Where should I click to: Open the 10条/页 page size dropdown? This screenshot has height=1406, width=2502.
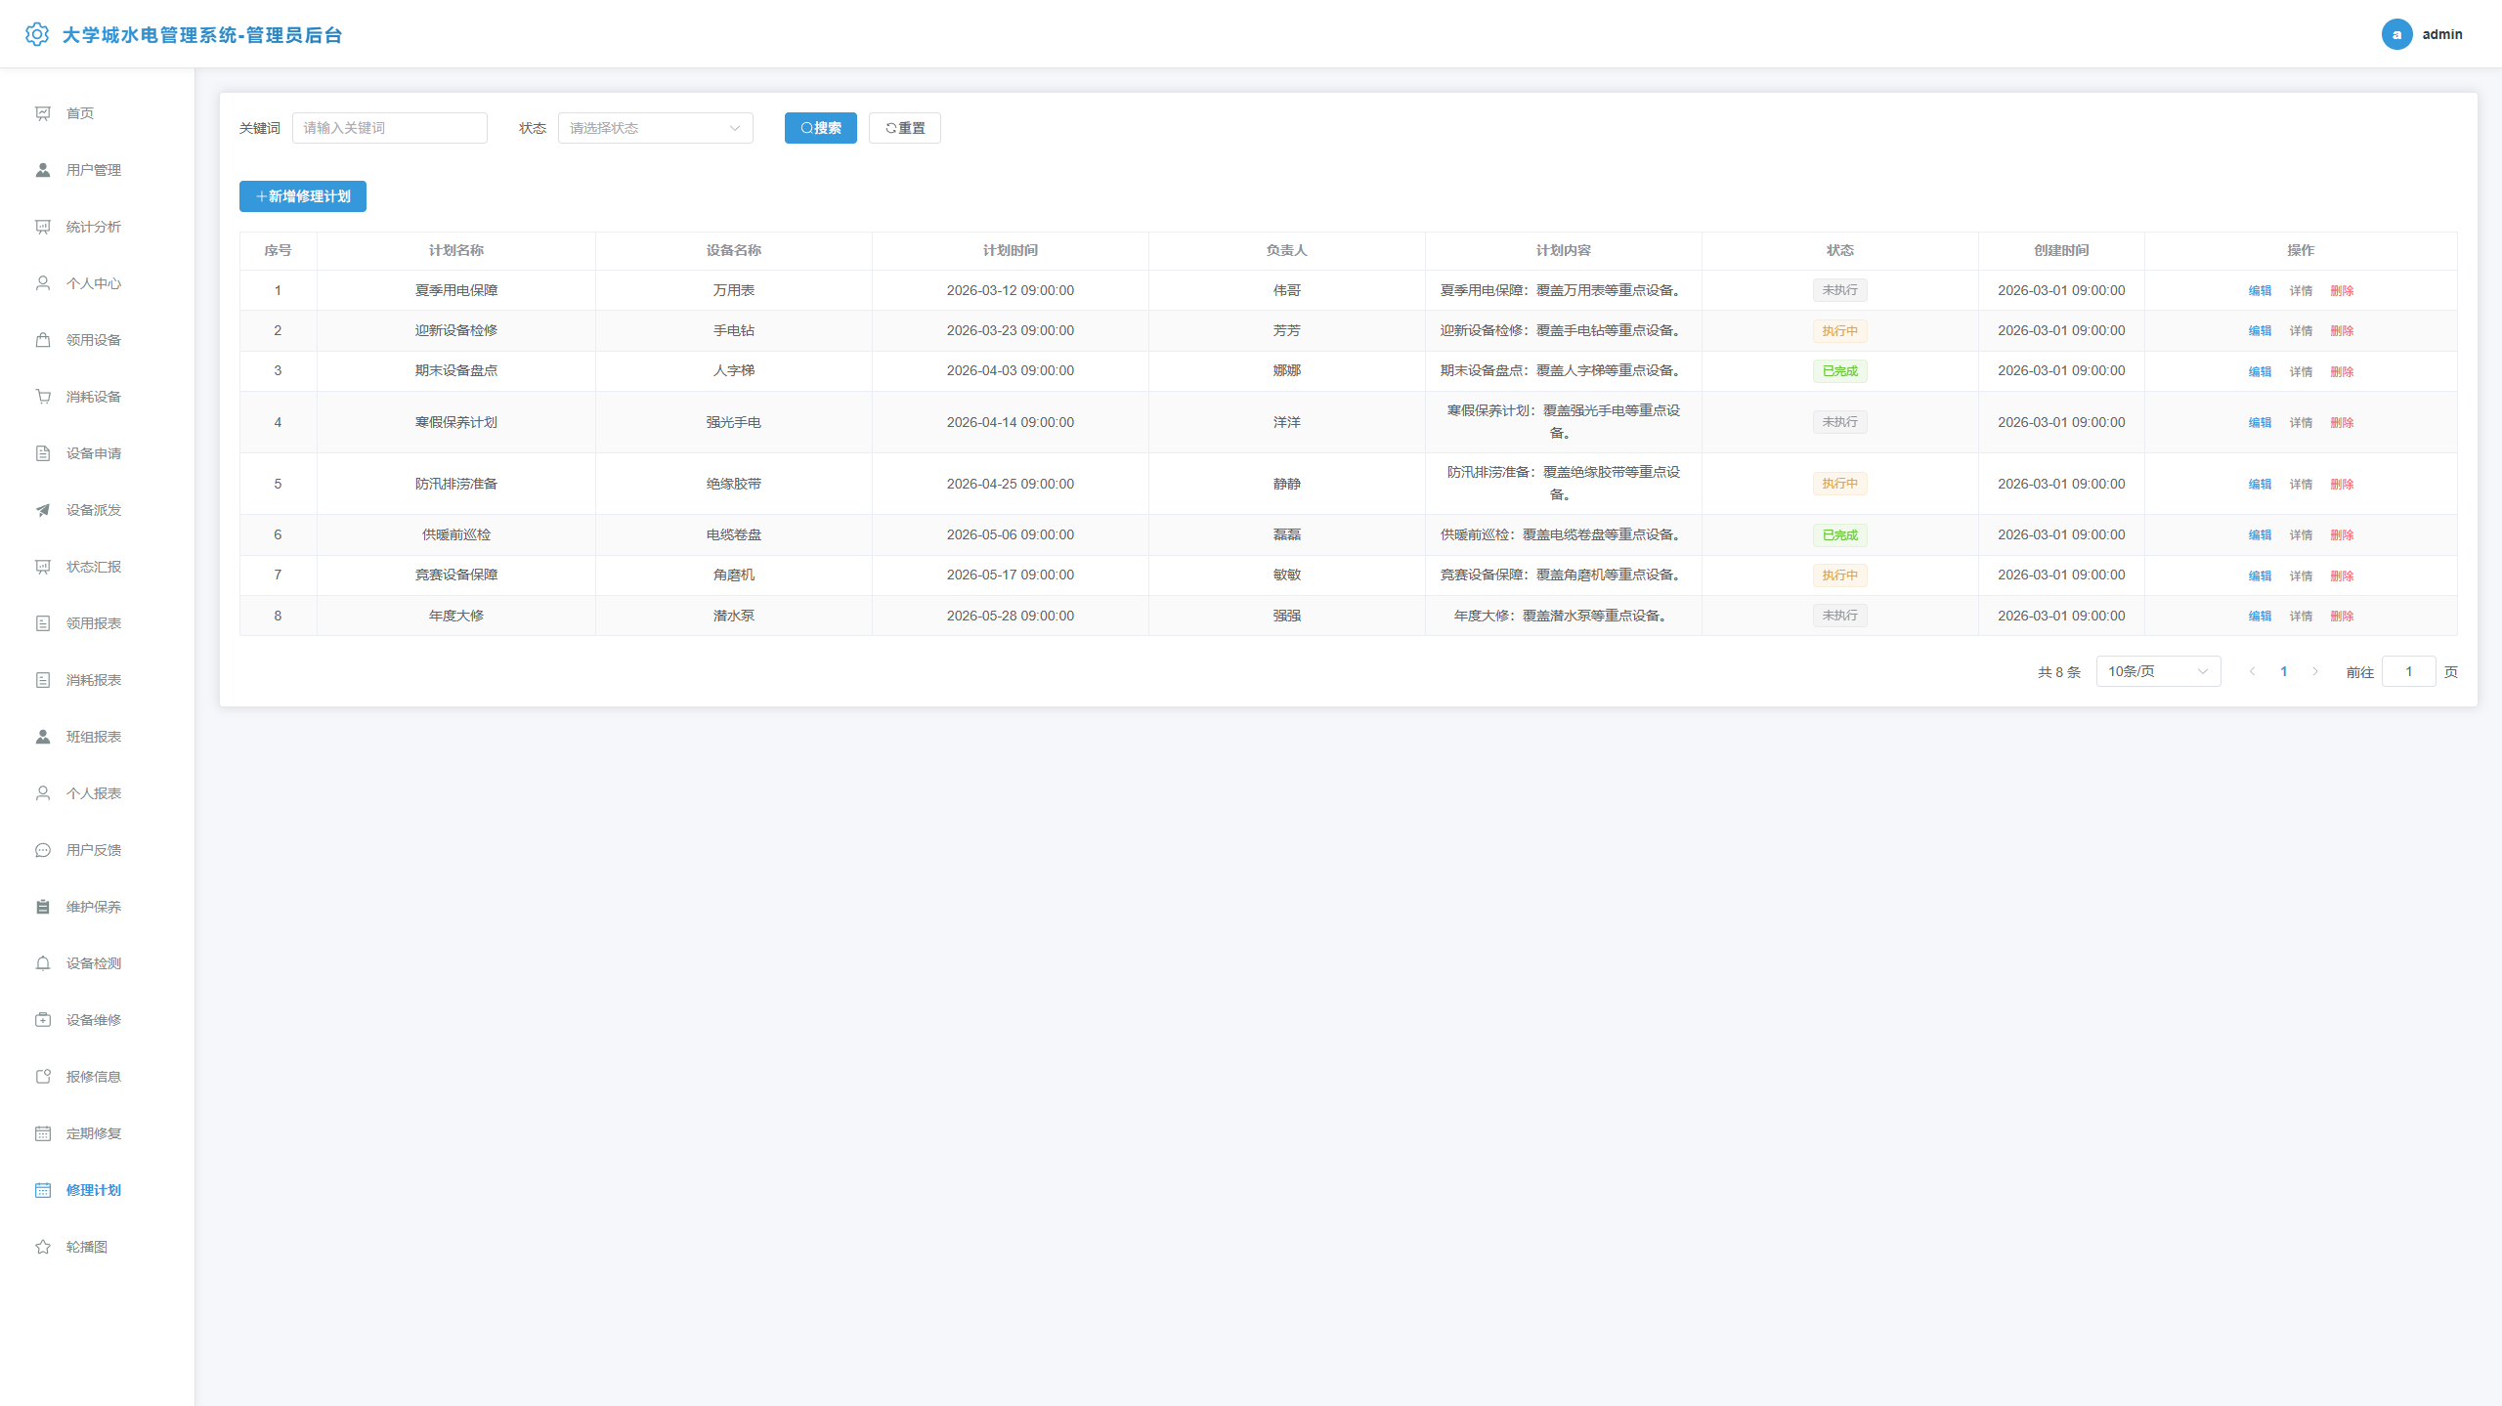(2158, 671)
